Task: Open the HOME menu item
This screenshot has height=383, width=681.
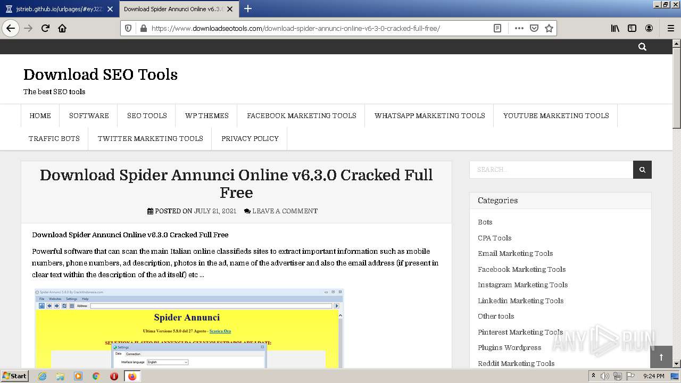Action: click(40, 115)
